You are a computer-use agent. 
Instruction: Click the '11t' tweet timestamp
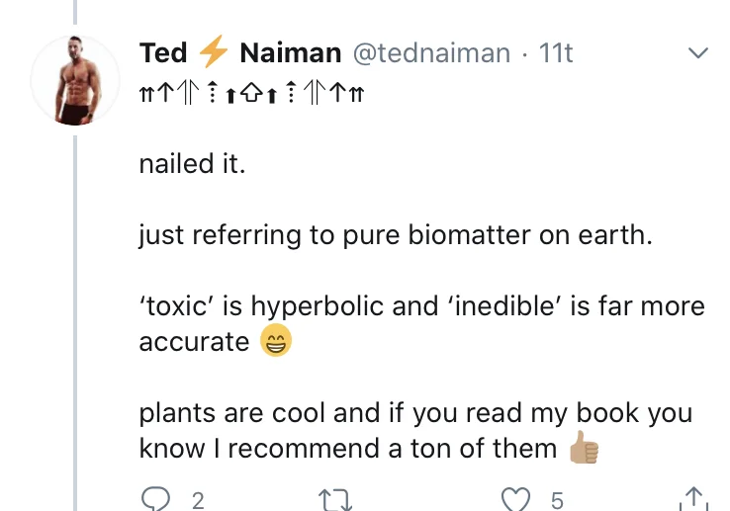(x=555, y=52)
